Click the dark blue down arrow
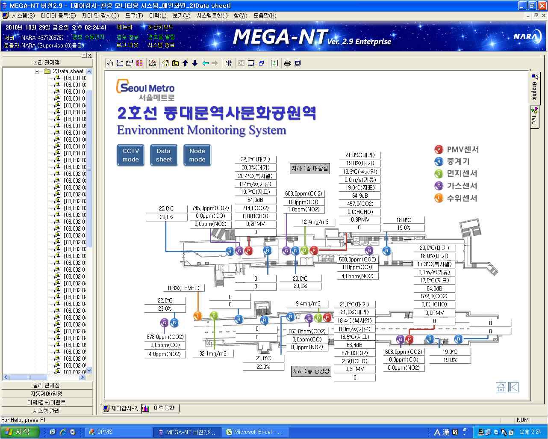 tap(194, 63)
